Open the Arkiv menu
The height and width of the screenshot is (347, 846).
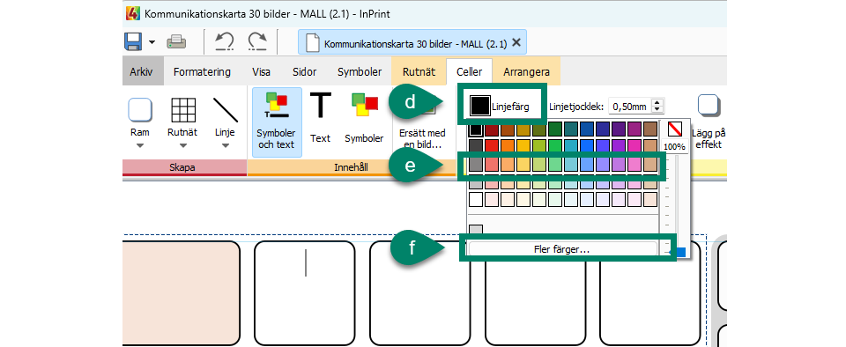[141, 71]
